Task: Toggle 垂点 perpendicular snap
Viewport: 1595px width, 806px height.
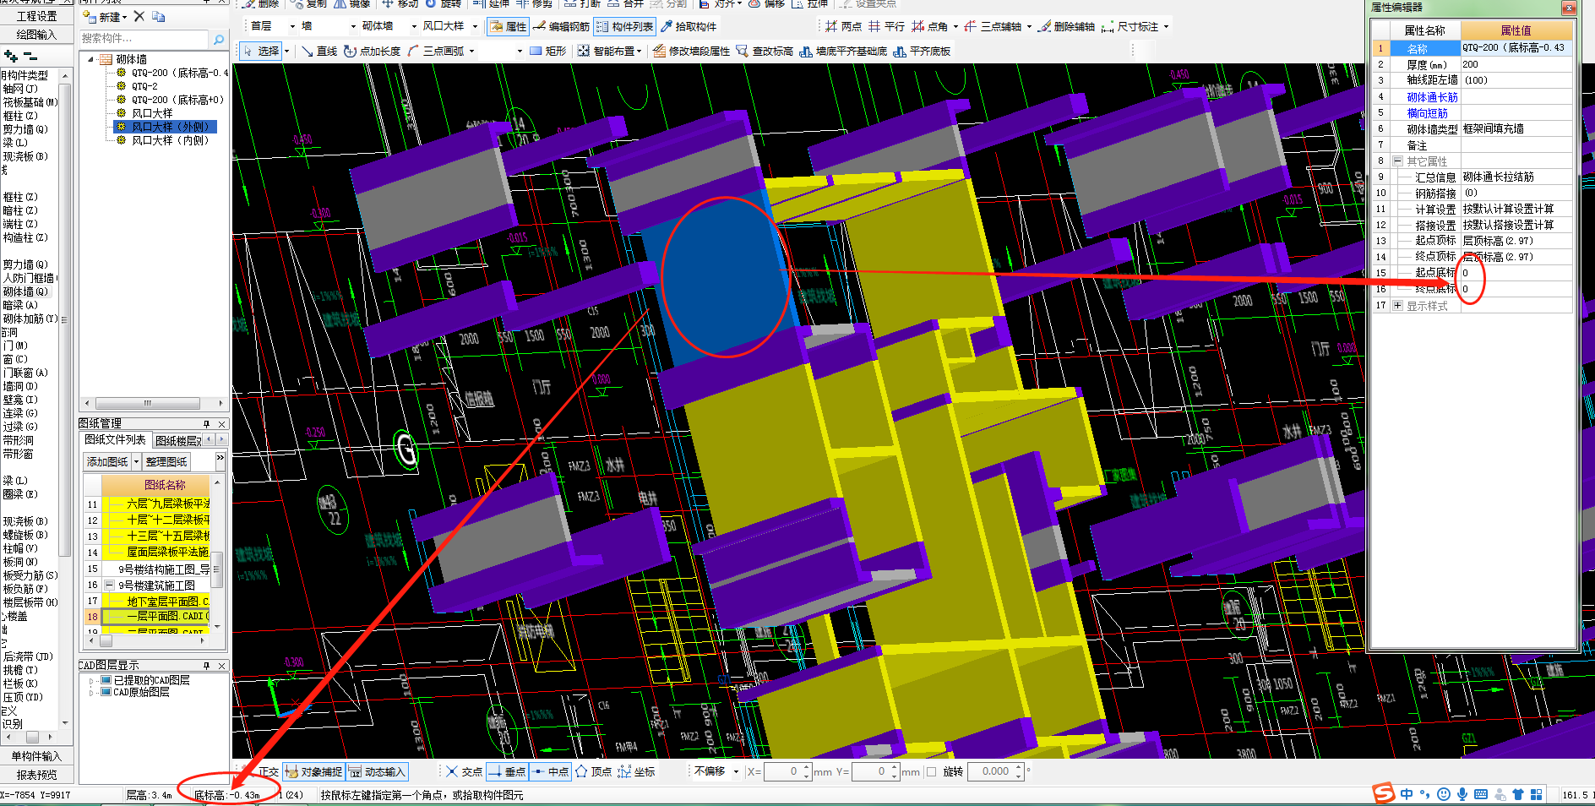Action: click(507, 771)
